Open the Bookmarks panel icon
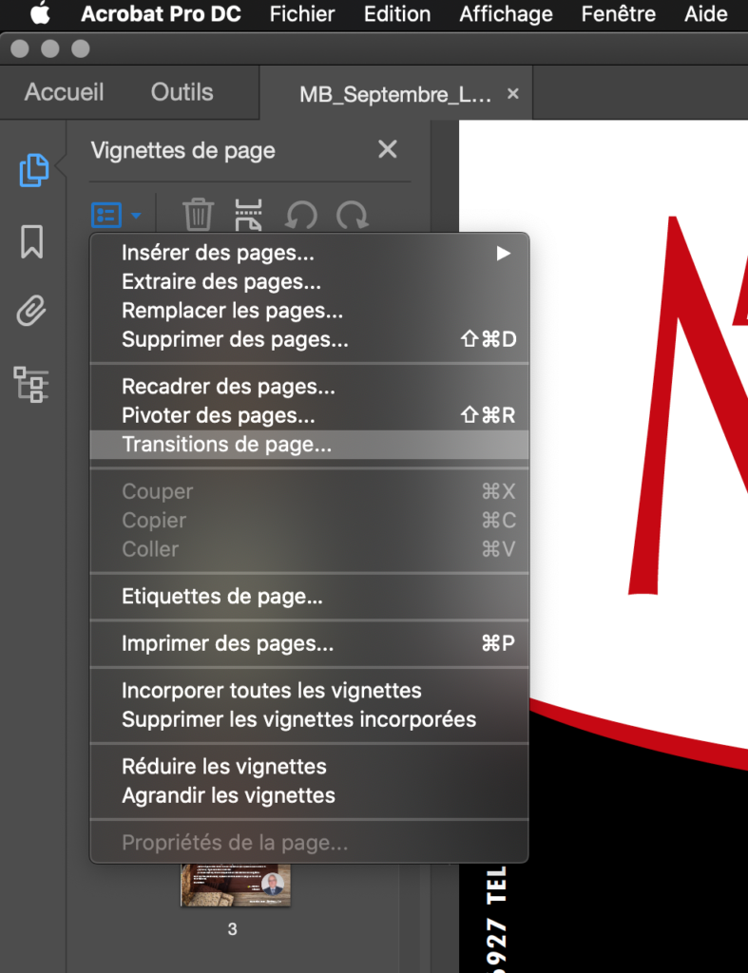The image size is (748, 973). click(x=31, y=241)
